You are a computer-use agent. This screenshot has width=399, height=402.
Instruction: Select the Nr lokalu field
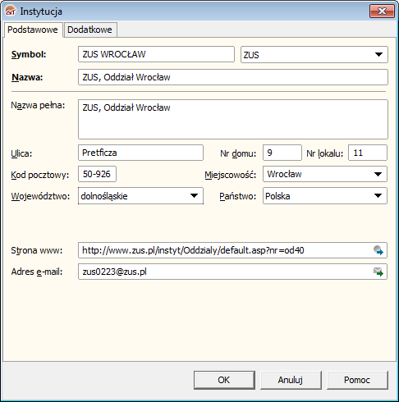coord(368,153)
